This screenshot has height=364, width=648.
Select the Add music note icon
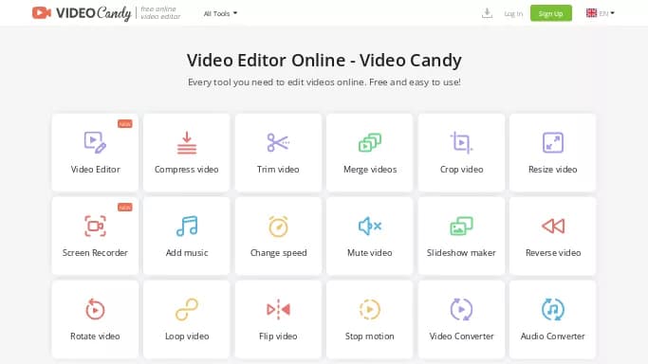(187, 226)
